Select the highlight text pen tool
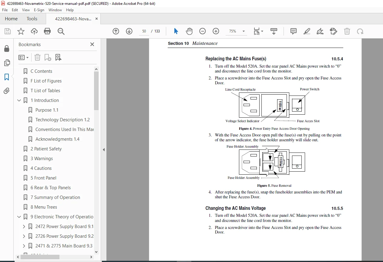 307,31
